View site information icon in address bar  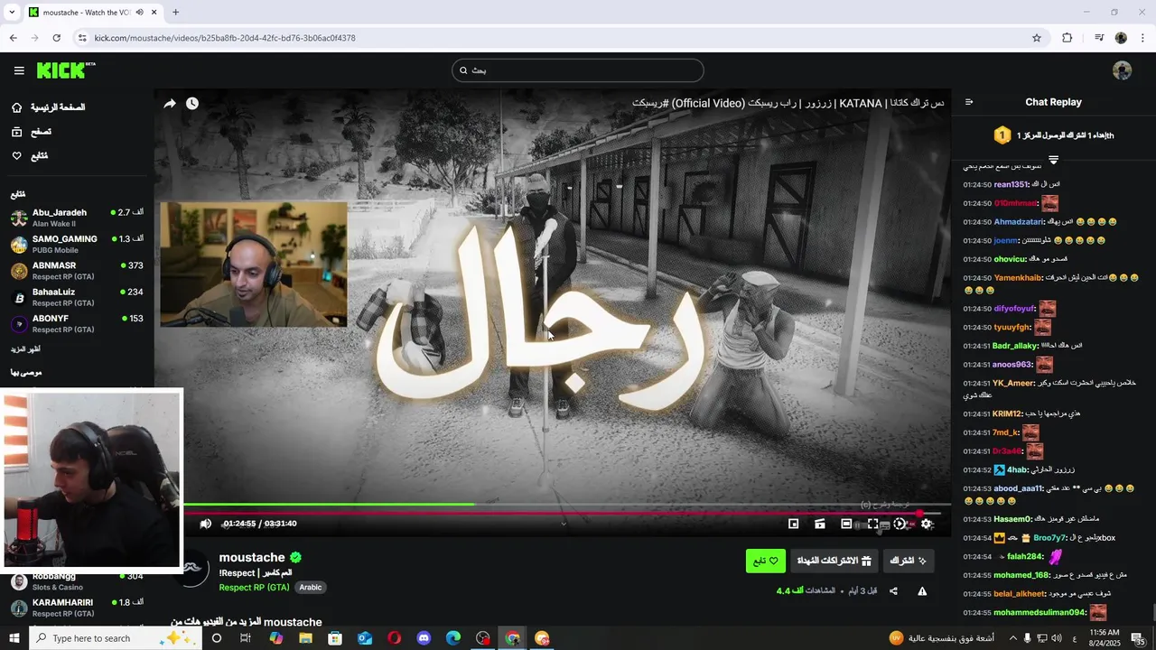[82, 38]
